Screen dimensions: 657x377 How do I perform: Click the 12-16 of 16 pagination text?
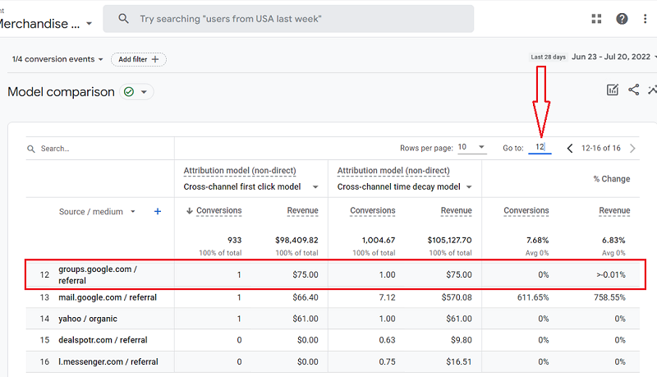[x=601, y=149]
